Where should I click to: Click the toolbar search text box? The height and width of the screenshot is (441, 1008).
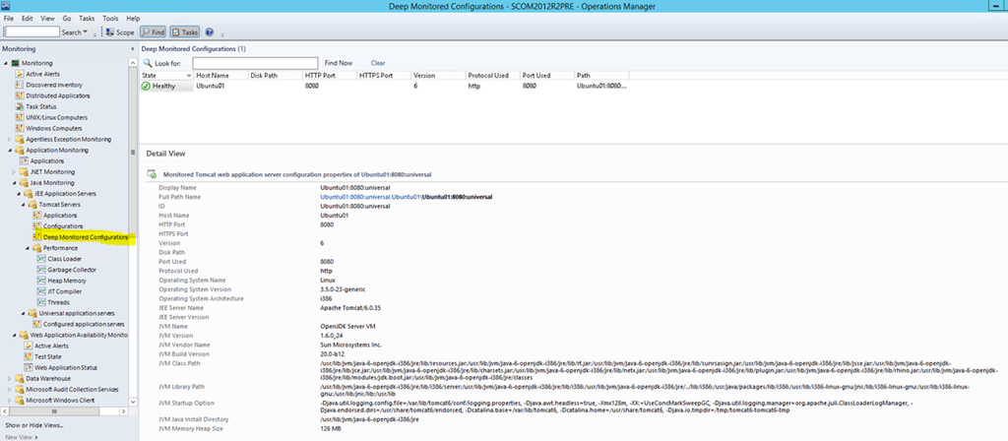[31, 32]
